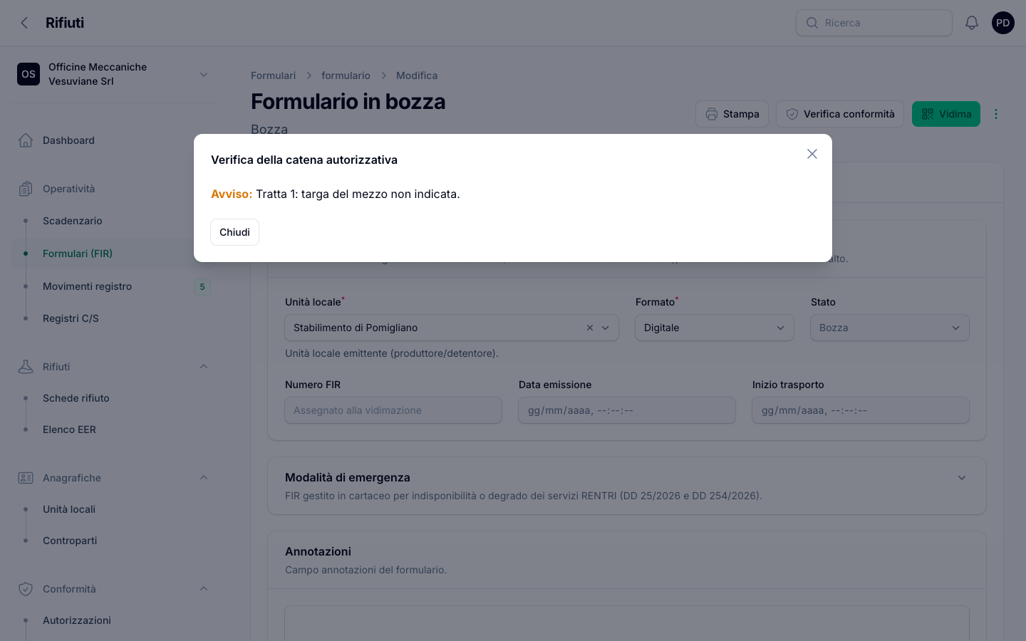Click the Operatività clipboard icon
The width and height of the screenshot is (1026, 641).
[x=26, y=189]
